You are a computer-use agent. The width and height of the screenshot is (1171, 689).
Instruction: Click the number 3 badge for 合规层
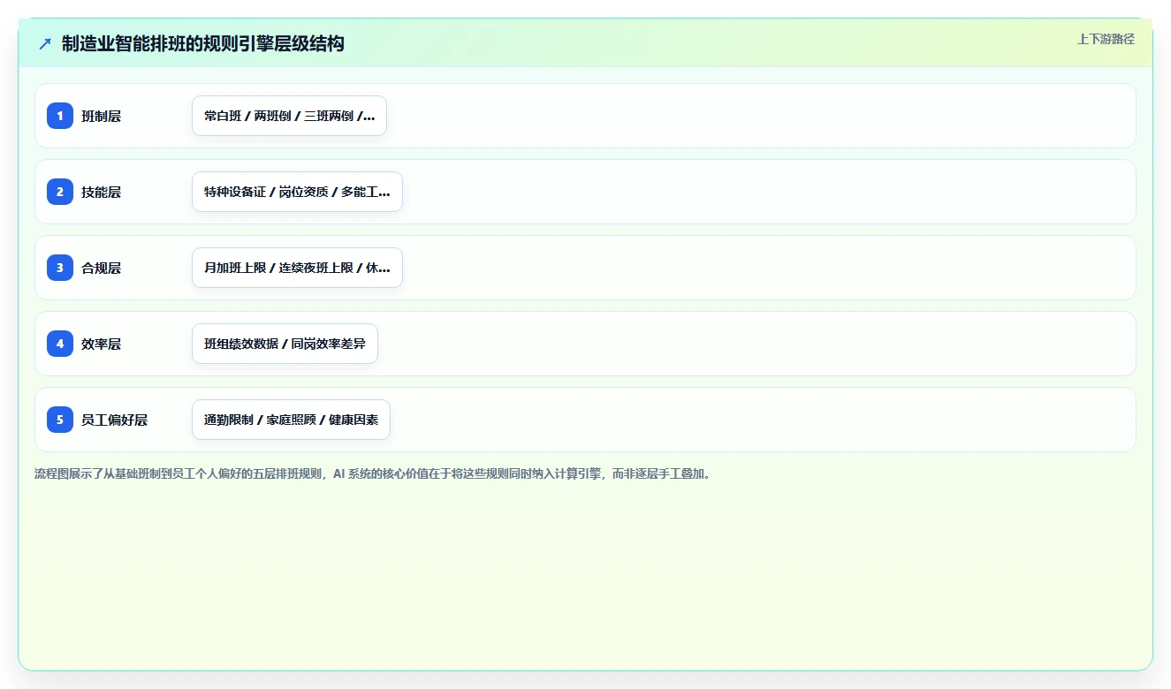pos(60,268)
